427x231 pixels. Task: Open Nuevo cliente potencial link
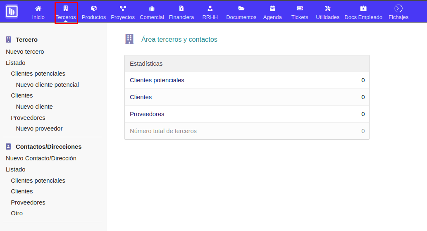click(x=47, y=85)
